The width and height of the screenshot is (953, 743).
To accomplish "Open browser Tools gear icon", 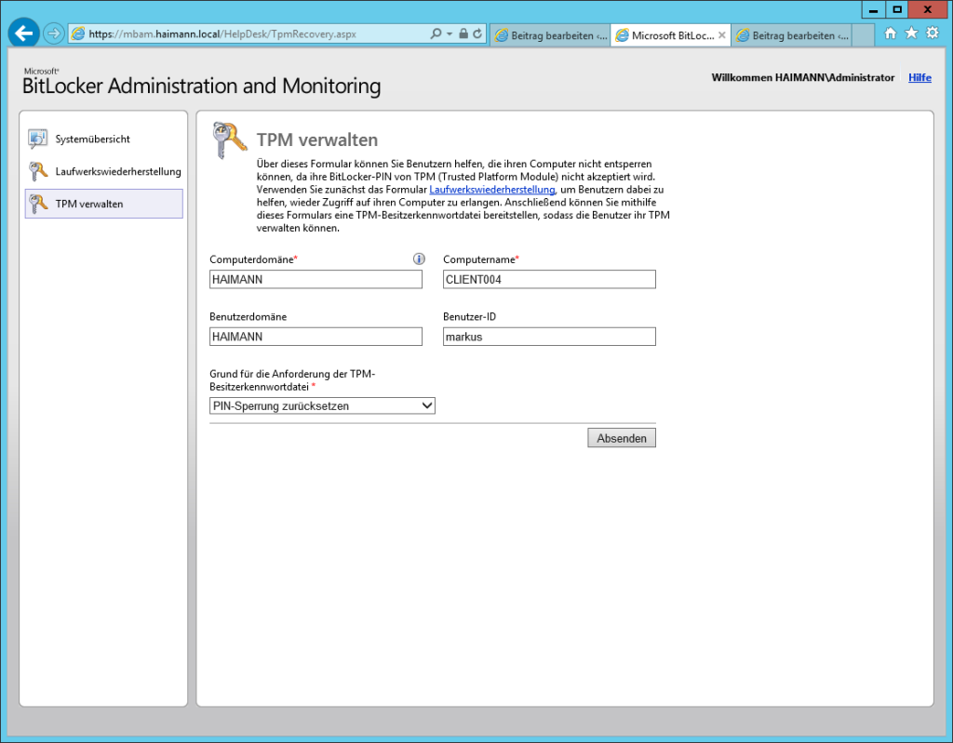I will tap(933, 33).
